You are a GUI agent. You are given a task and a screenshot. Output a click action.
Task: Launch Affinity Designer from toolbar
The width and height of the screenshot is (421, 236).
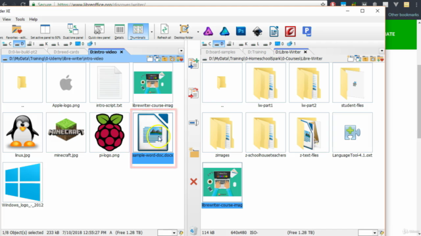click(x=224, y=31)
